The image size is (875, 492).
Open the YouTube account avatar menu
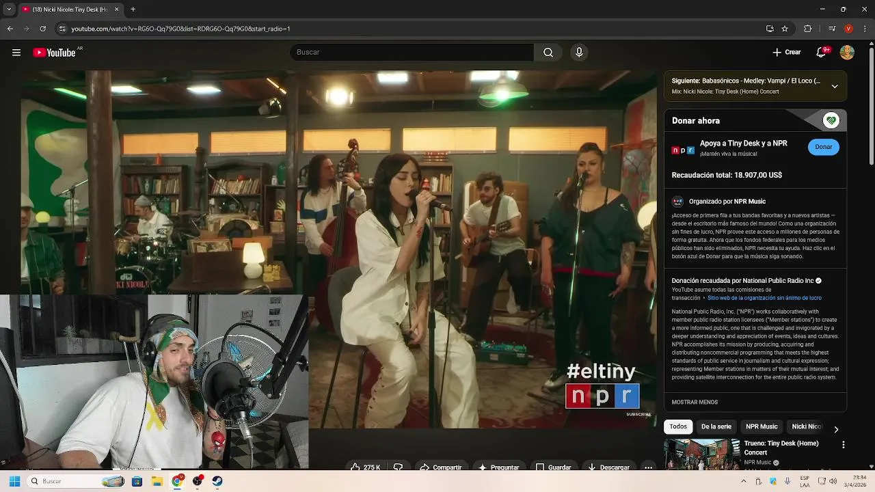pyautogui.click(x=847, y=53)
